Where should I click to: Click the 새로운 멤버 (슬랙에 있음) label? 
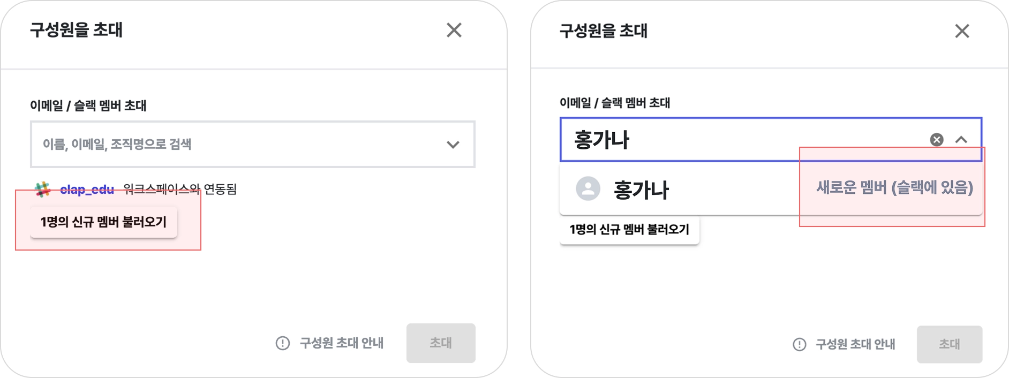point(894,188)
